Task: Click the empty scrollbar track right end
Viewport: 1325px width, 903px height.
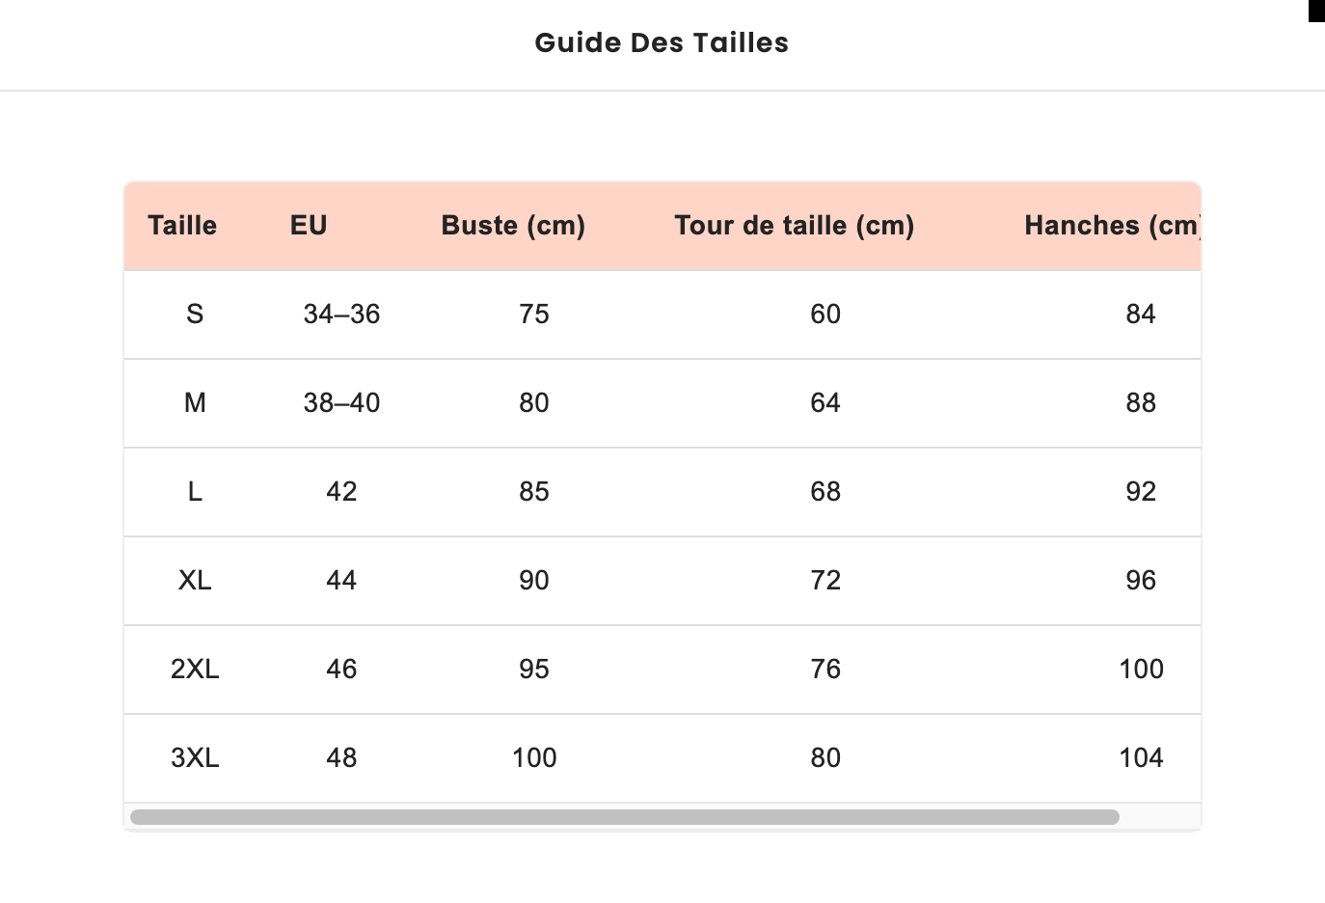Action: click(1159, 817)
